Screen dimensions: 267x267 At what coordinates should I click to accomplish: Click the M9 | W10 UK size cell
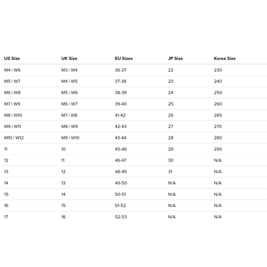[x=70, y=138]
